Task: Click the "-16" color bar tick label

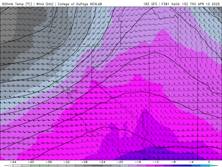Action: (138, 162)
